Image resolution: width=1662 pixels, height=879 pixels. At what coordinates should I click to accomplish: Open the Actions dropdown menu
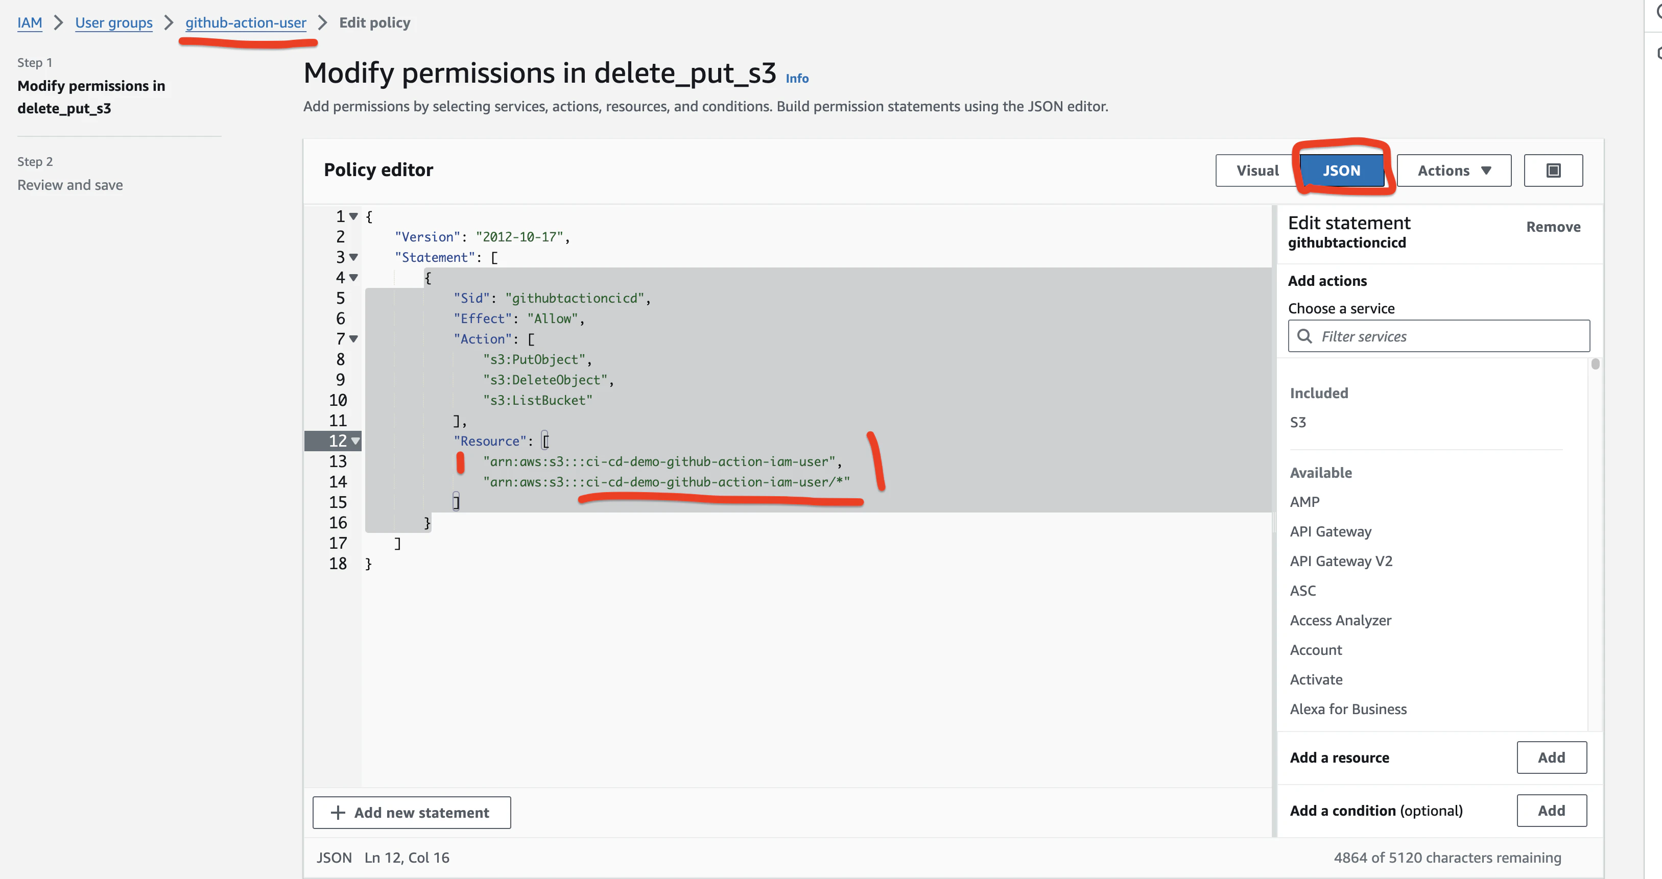pos(1454,170)
